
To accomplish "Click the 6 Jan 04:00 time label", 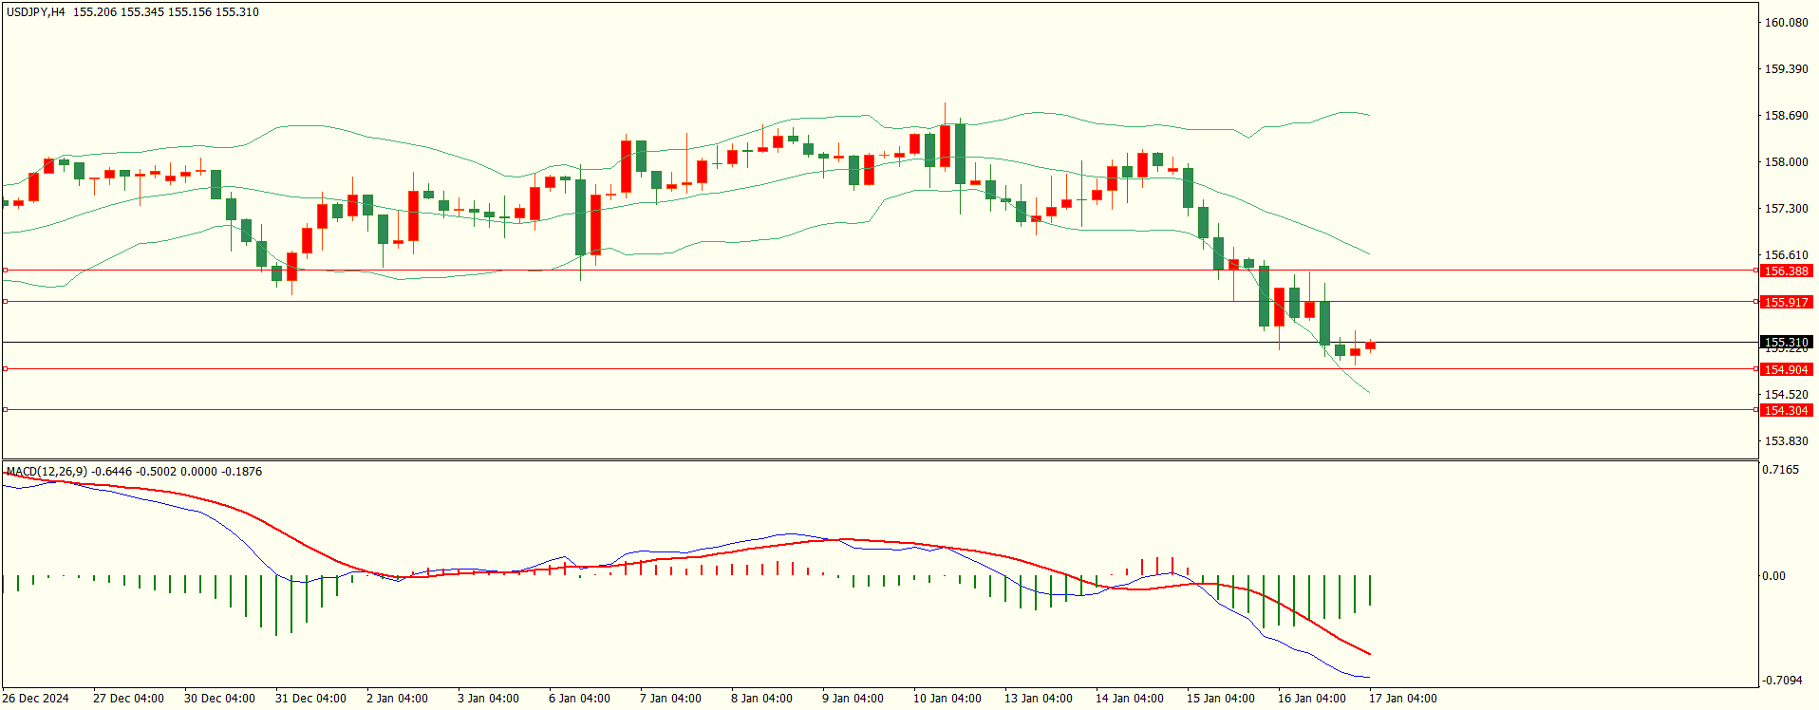I will click(x=579, y=699).
